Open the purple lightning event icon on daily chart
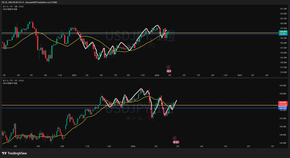Screen dimensions: 290x158 pos(174,138)
